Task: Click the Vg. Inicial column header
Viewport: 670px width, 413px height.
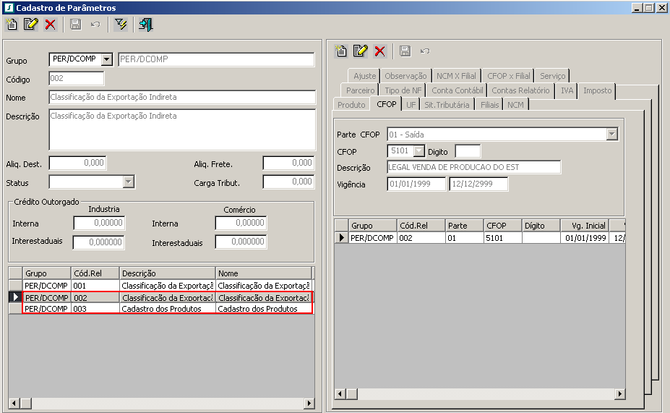Action: pos(584,226)
